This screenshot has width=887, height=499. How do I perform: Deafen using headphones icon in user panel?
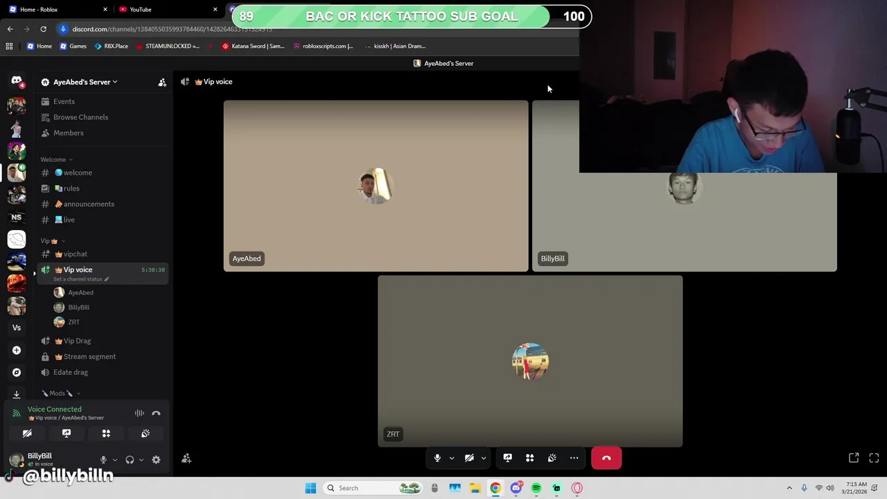130,459
